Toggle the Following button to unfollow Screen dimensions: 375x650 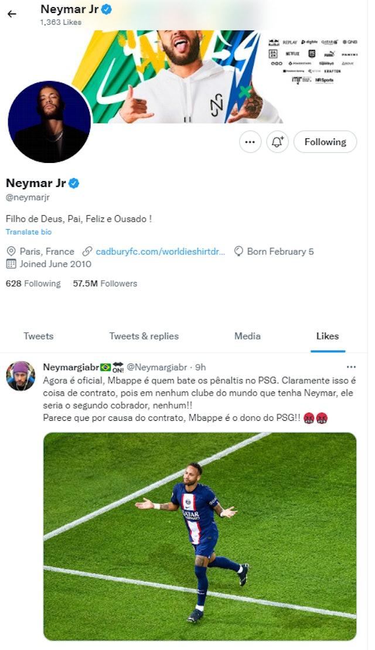coord(325,142)
